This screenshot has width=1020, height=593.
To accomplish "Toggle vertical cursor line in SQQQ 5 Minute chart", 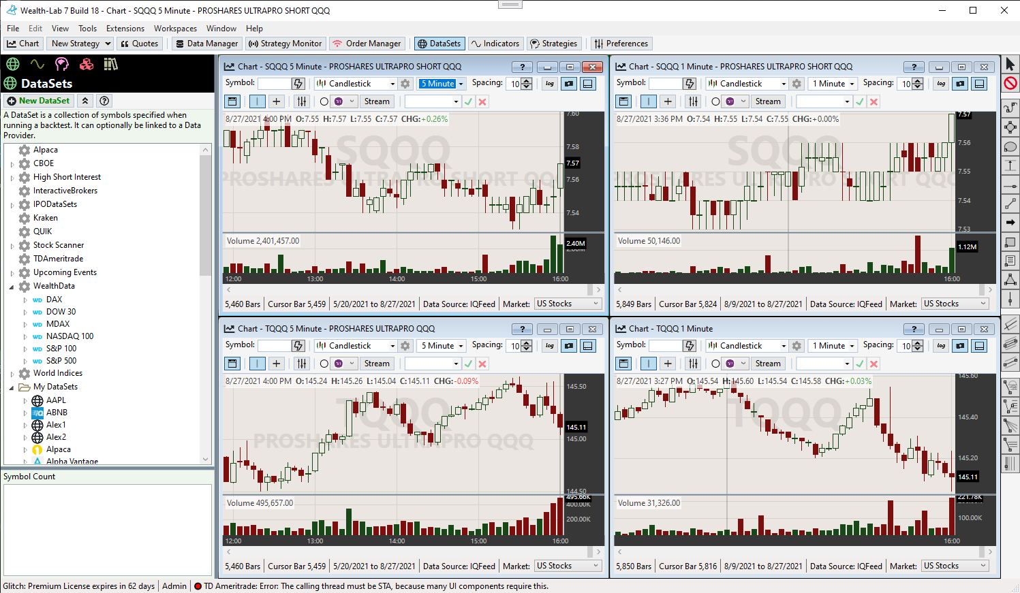I will coord(257,101).
